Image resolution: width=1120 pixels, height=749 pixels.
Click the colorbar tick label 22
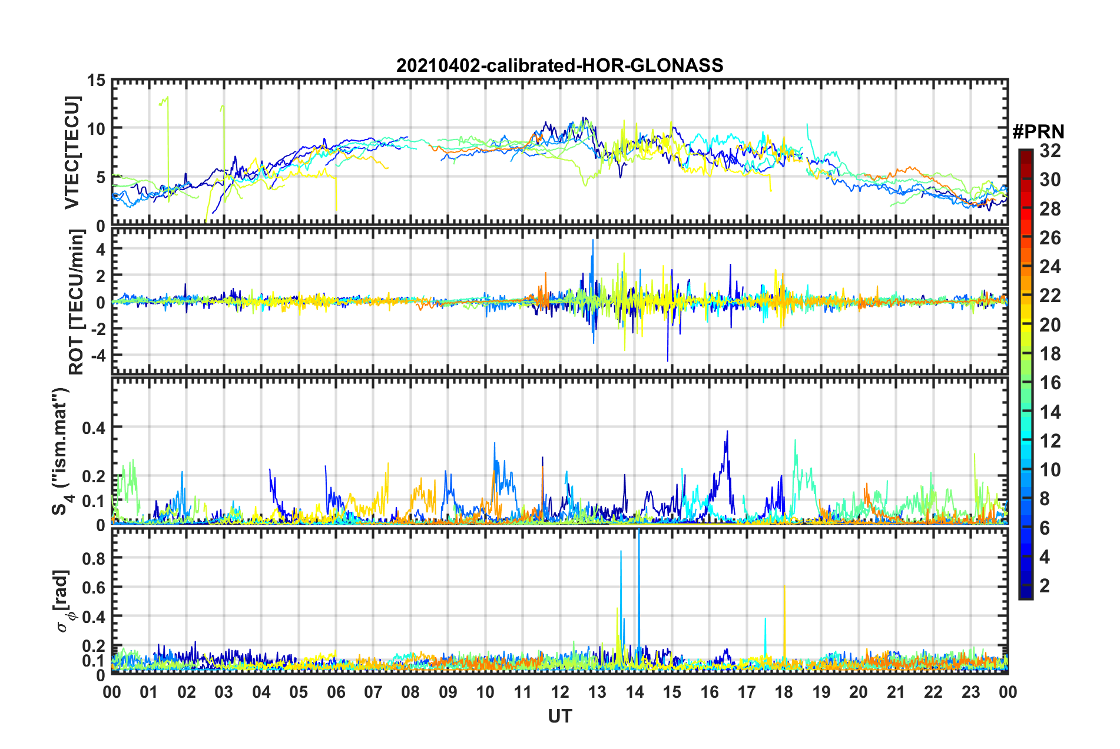coord(1050,296)
